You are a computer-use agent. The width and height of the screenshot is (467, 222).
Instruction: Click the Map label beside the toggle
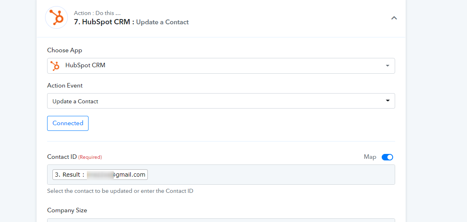370,157
